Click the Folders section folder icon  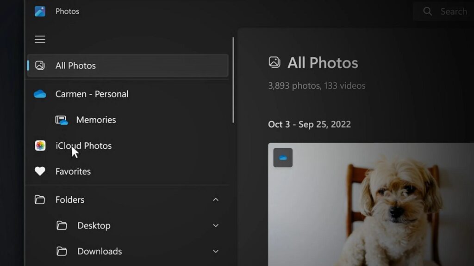(40, 199)
